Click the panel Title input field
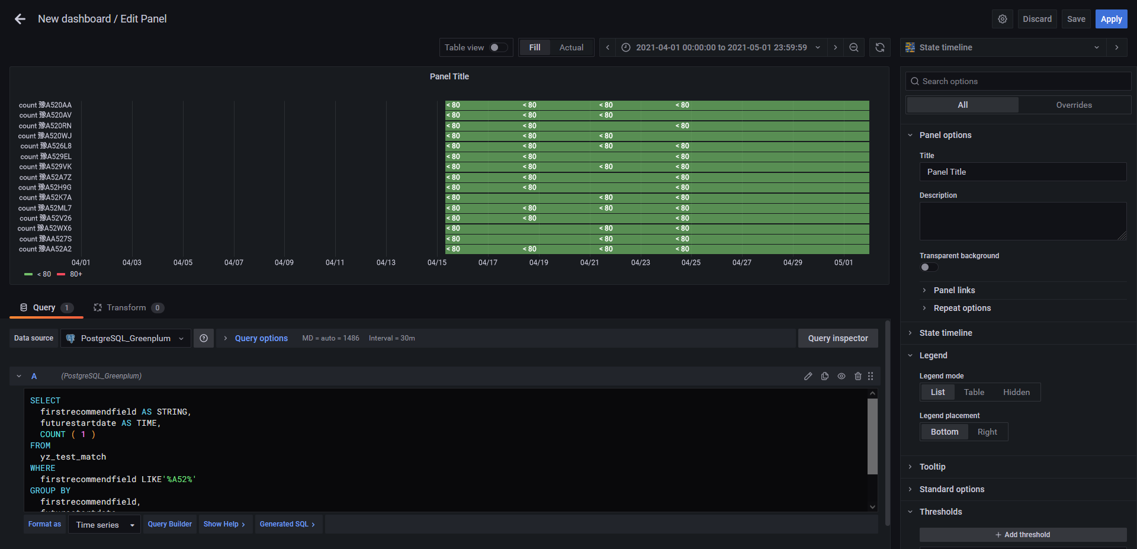Image resolution: width=1137 pixels, height=549 pixels. pos(1023,172)
